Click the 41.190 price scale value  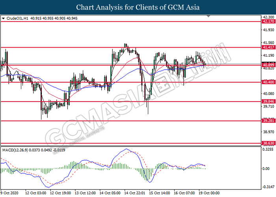269,56
